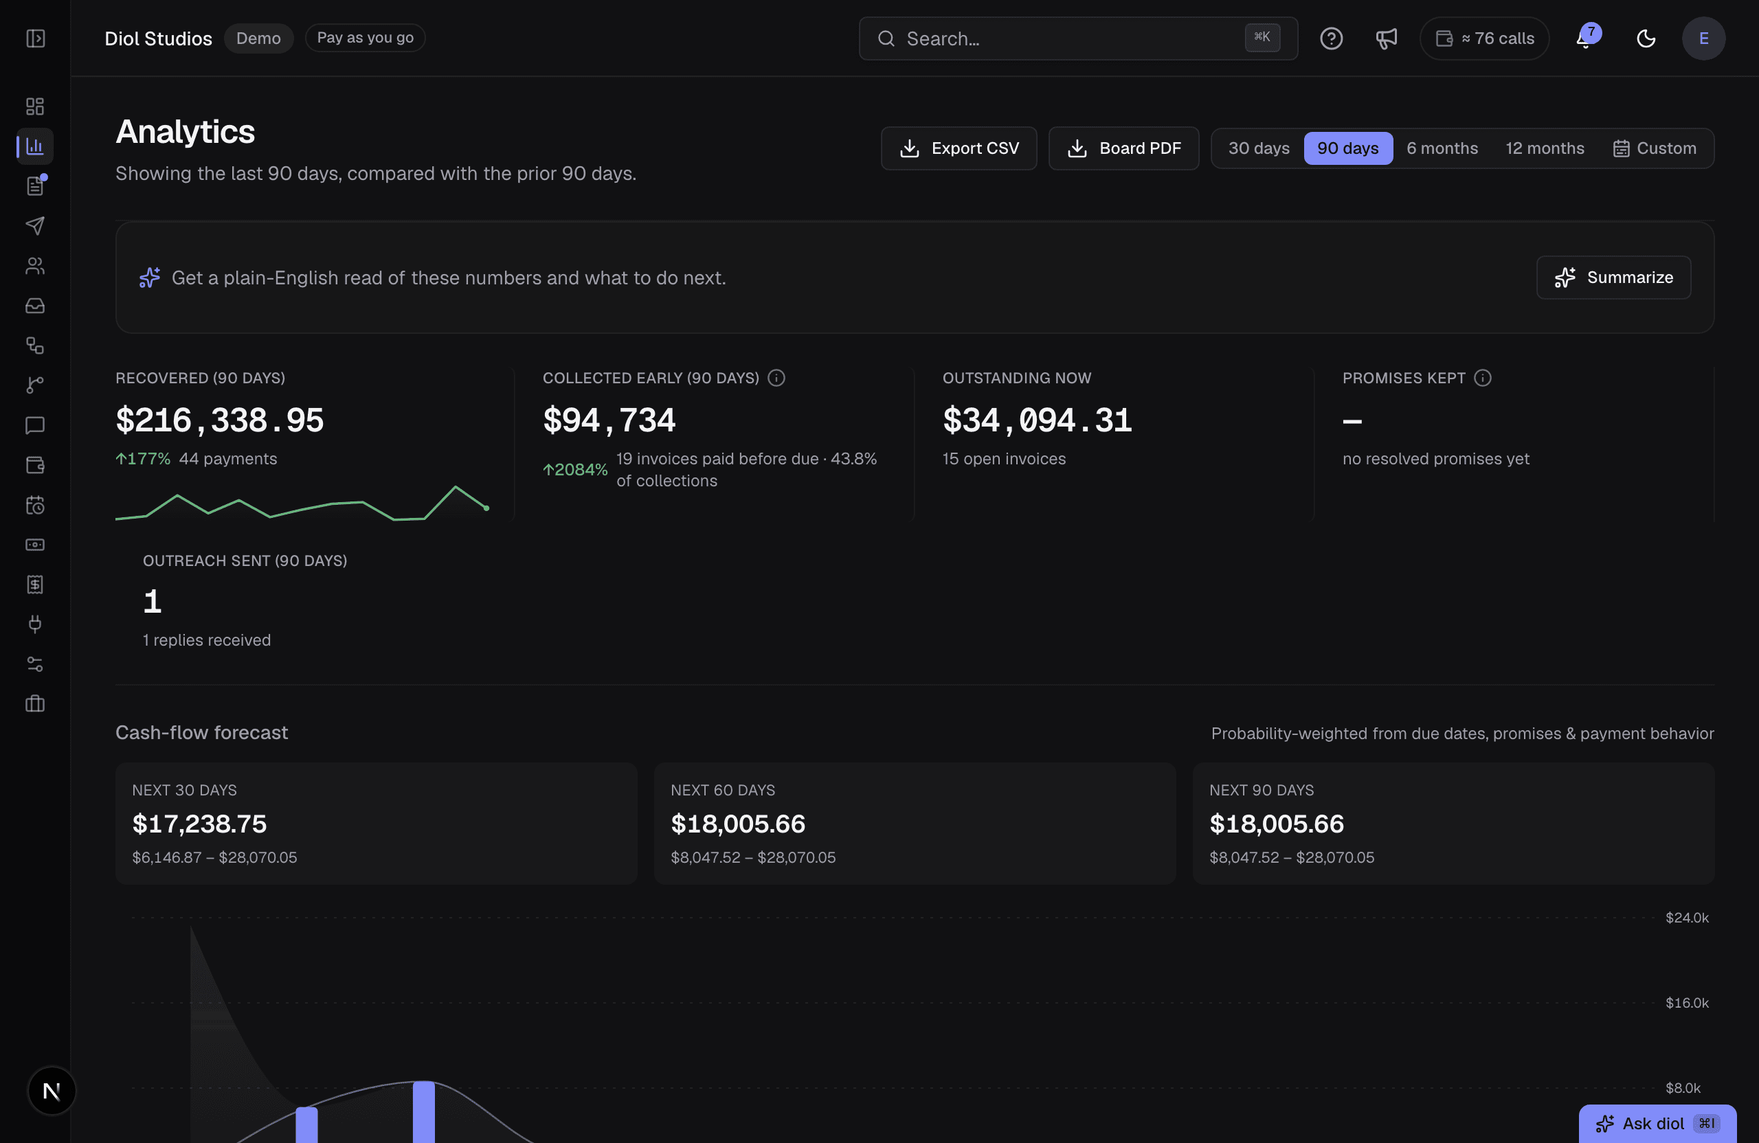
Task: Open the sliders settings icon in sidebar
Action: pyautogui.click(x=35, y=664)
